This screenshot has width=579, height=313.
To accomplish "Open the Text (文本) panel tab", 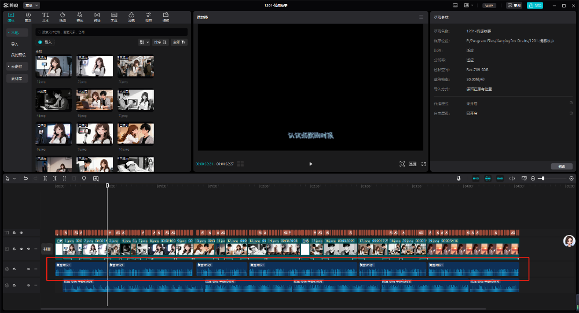I will click(45, 16).
